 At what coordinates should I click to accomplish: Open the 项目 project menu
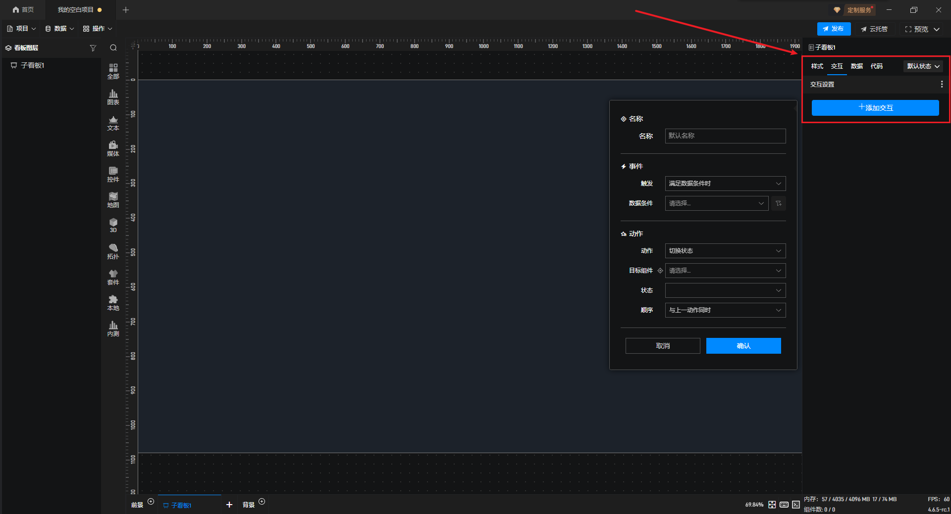(21, 29)
